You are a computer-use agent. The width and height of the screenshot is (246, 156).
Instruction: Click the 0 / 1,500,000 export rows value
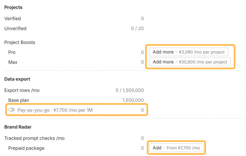click(x=129, y=90)
